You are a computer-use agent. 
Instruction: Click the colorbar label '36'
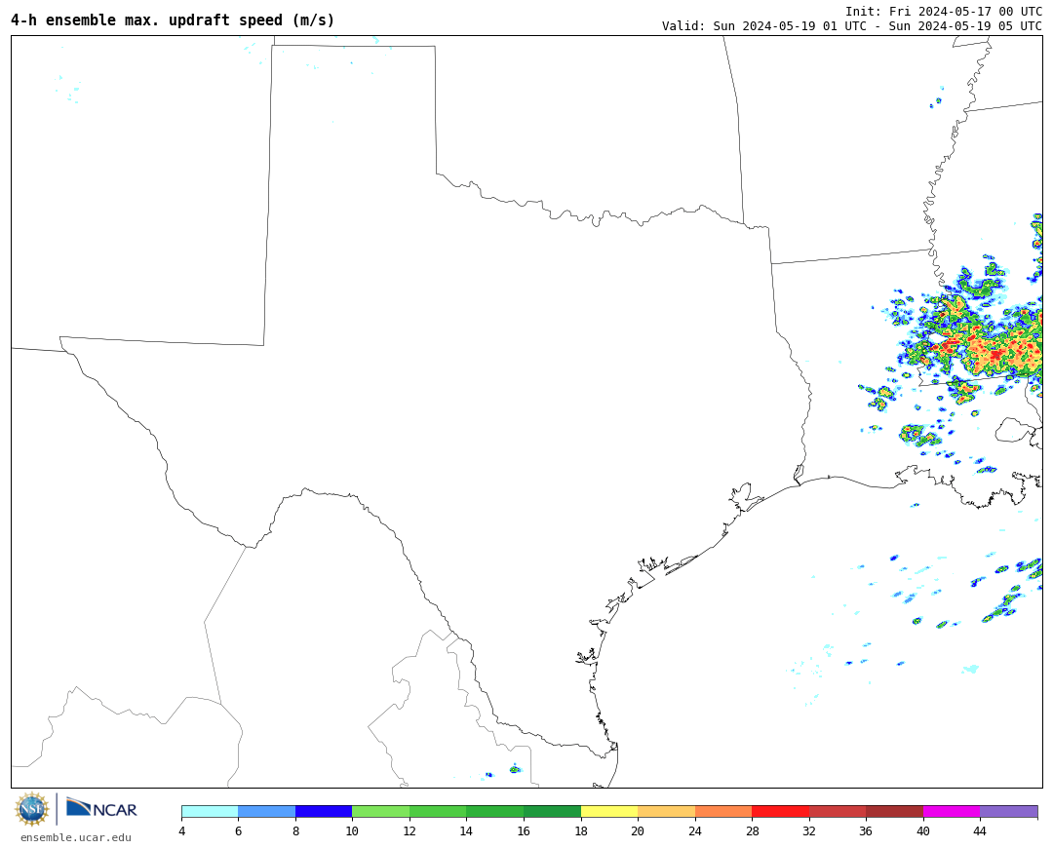pos(867,831)
